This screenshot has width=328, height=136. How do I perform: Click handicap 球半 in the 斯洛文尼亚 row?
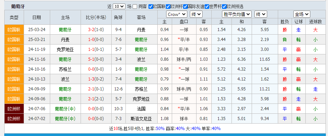click(184, 119)
